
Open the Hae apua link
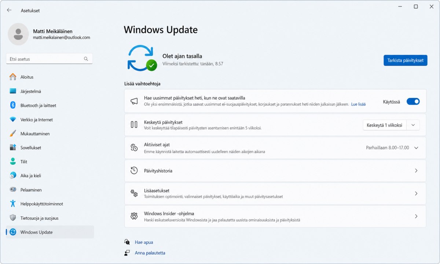144,242
